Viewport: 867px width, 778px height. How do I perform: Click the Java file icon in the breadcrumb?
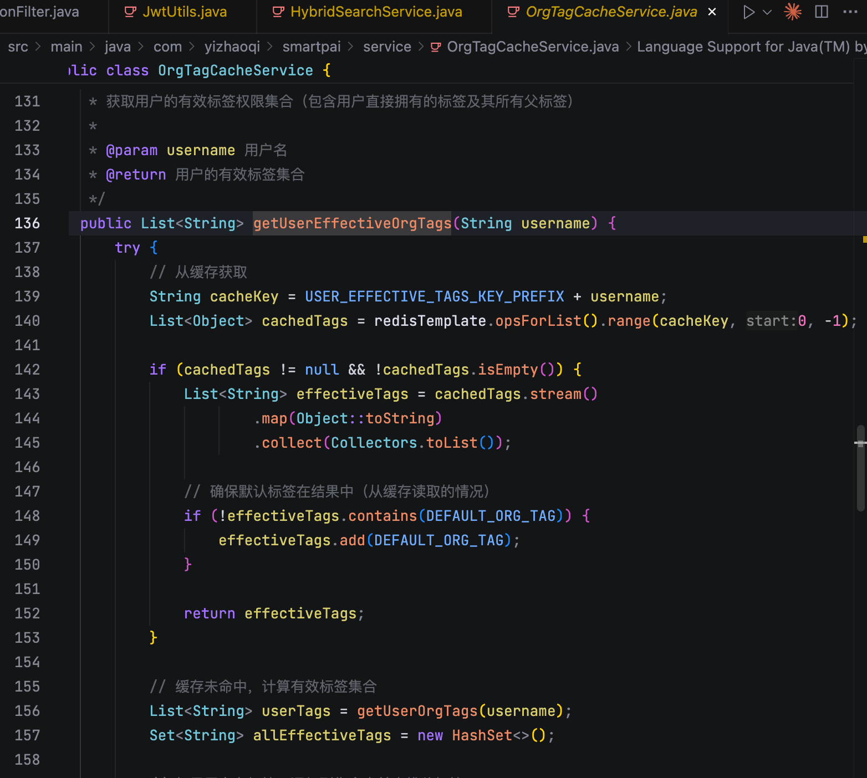[x=436, y=47]
